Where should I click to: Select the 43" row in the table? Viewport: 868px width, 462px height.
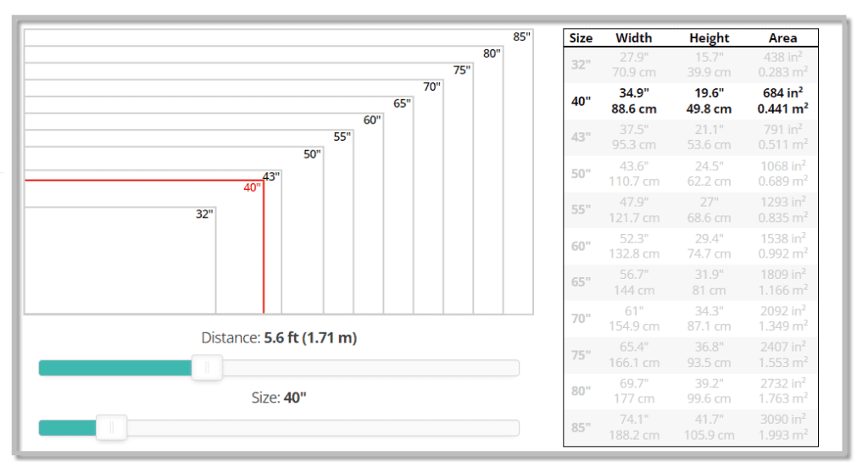[x=690, y=137]
